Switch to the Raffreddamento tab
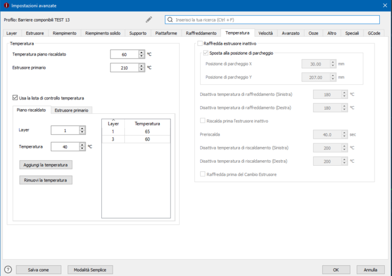The height and width of the screenshot is (276, 392). click(x=201, y=33)
